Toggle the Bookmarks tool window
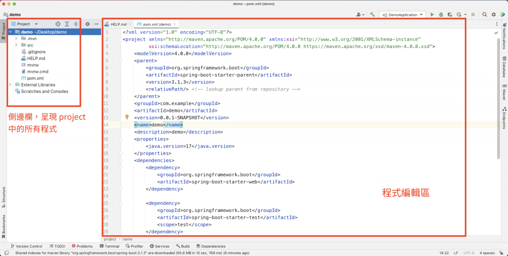Screen dimensions: 508x256 tap(3, 227)
